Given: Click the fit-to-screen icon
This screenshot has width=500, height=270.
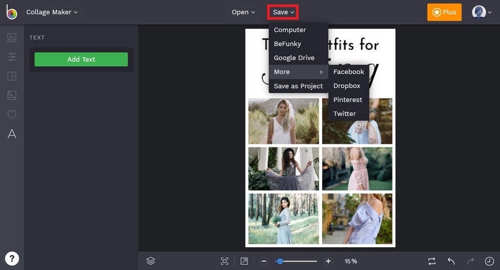Looking at the screenshot, I should click(x=225, y=261).
